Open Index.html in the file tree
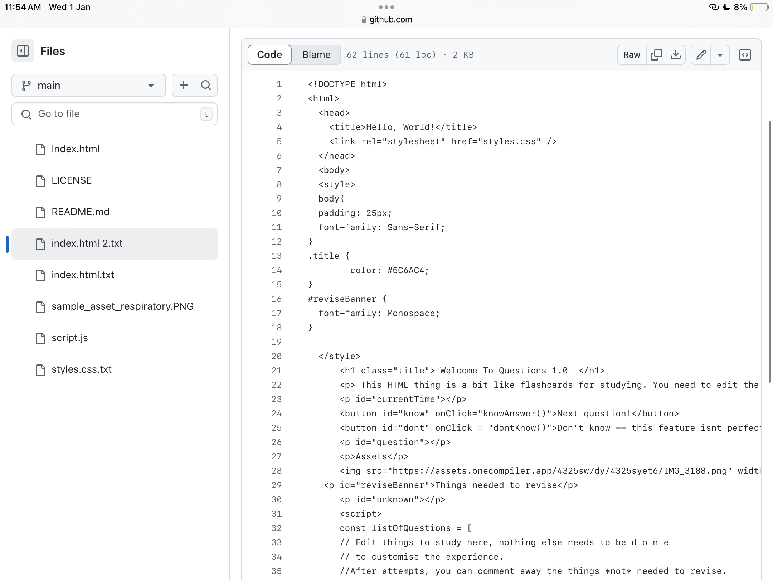The image size is (773, 580). pyautogui.click(x=115, y=149)
